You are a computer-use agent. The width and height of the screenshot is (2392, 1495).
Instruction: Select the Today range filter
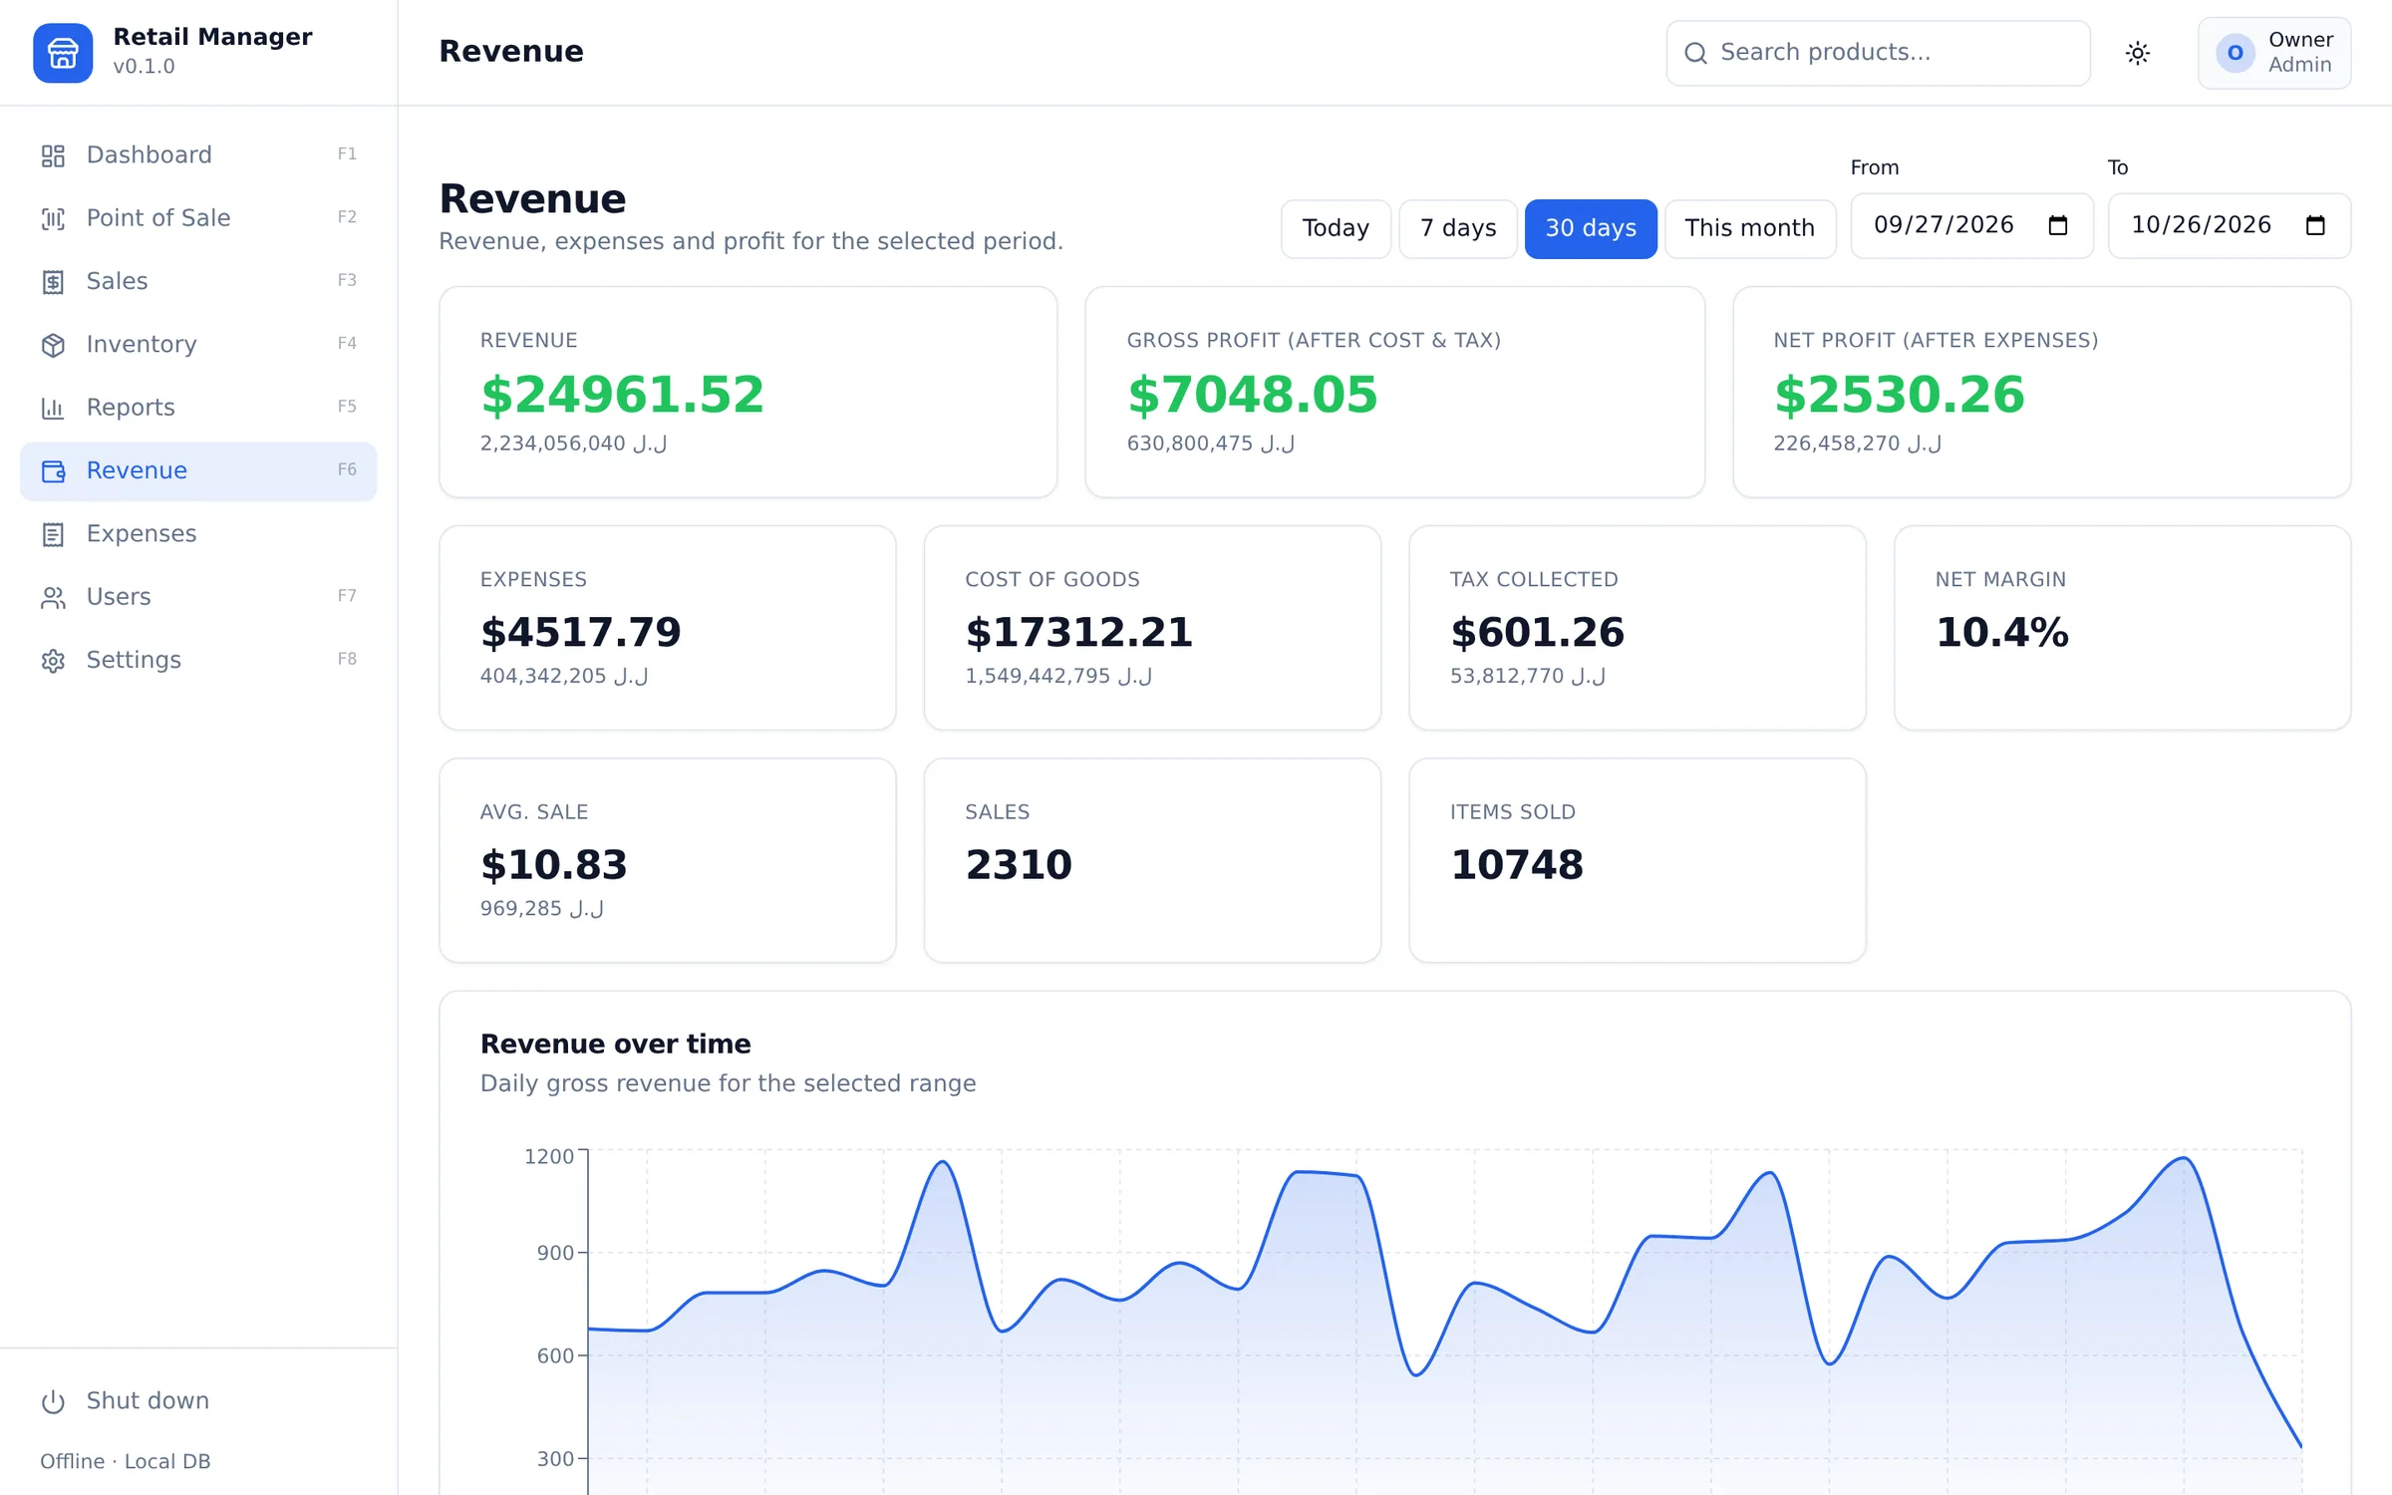click(1336, 228)
